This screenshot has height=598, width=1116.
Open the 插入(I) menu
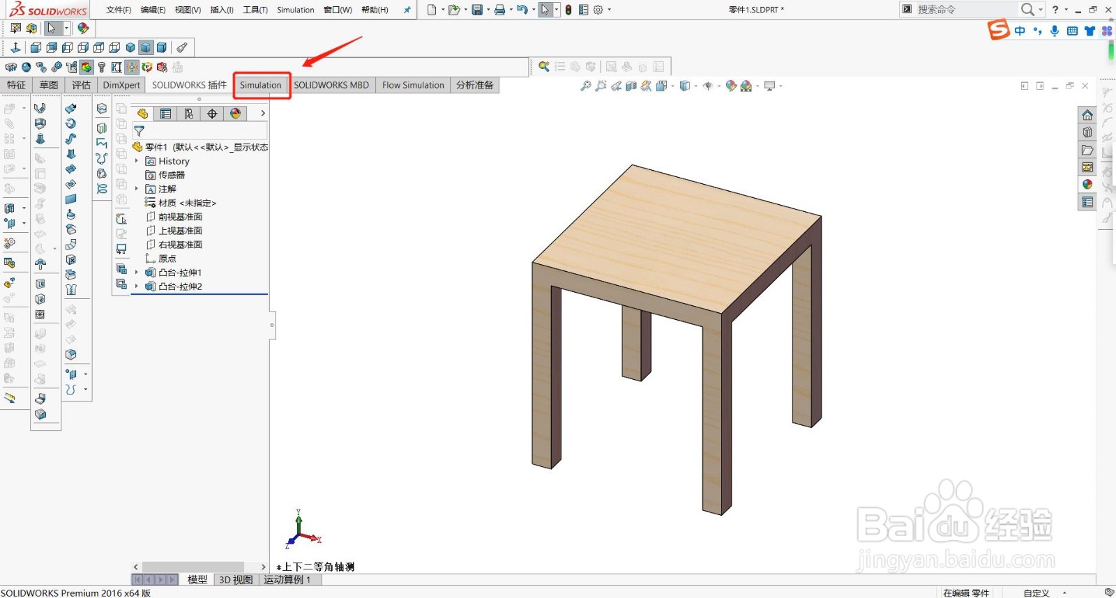pos(222,10)
